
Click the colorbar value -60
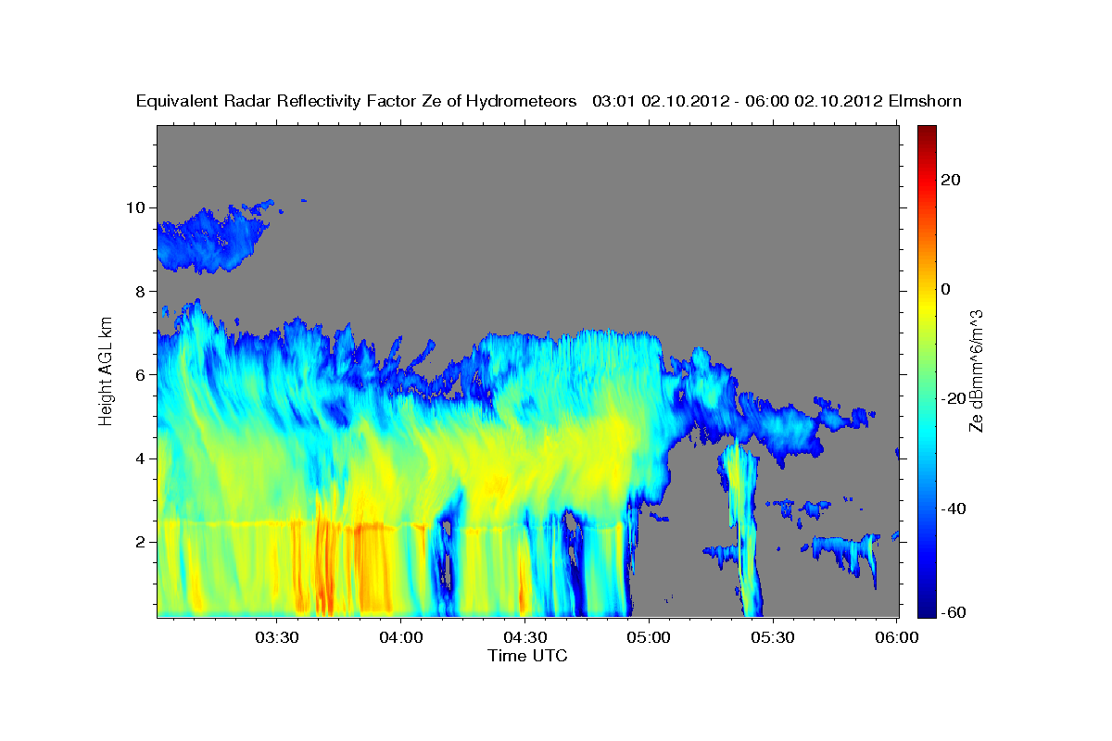952,611
